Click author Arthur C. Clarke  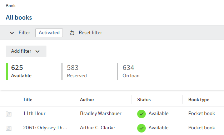point(97,128)
